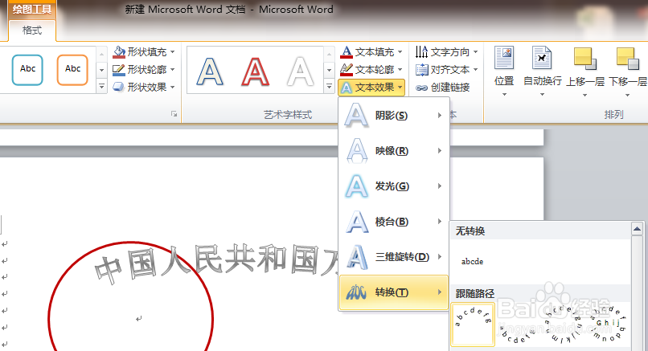The height and width of the screenshot is (351, 648).
Task: Open the 棱台(B) bevel submenu
Action: (394, 222)
